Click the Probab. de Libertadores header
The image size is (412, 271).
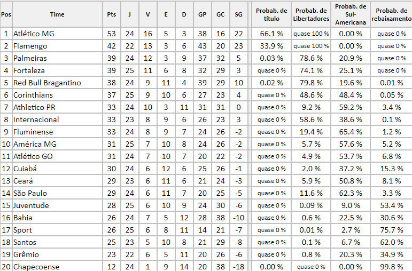coord(312,14)
